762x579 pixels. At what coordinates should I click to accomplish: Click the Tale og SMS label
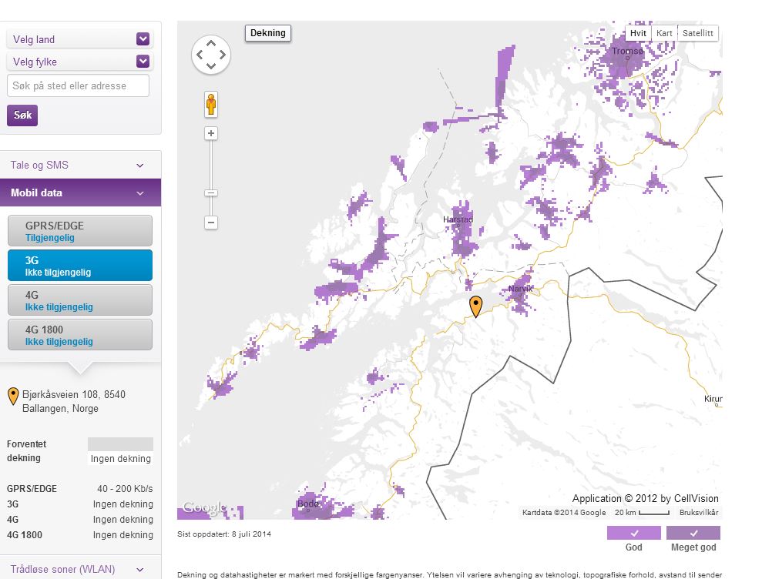coord(39,165)
